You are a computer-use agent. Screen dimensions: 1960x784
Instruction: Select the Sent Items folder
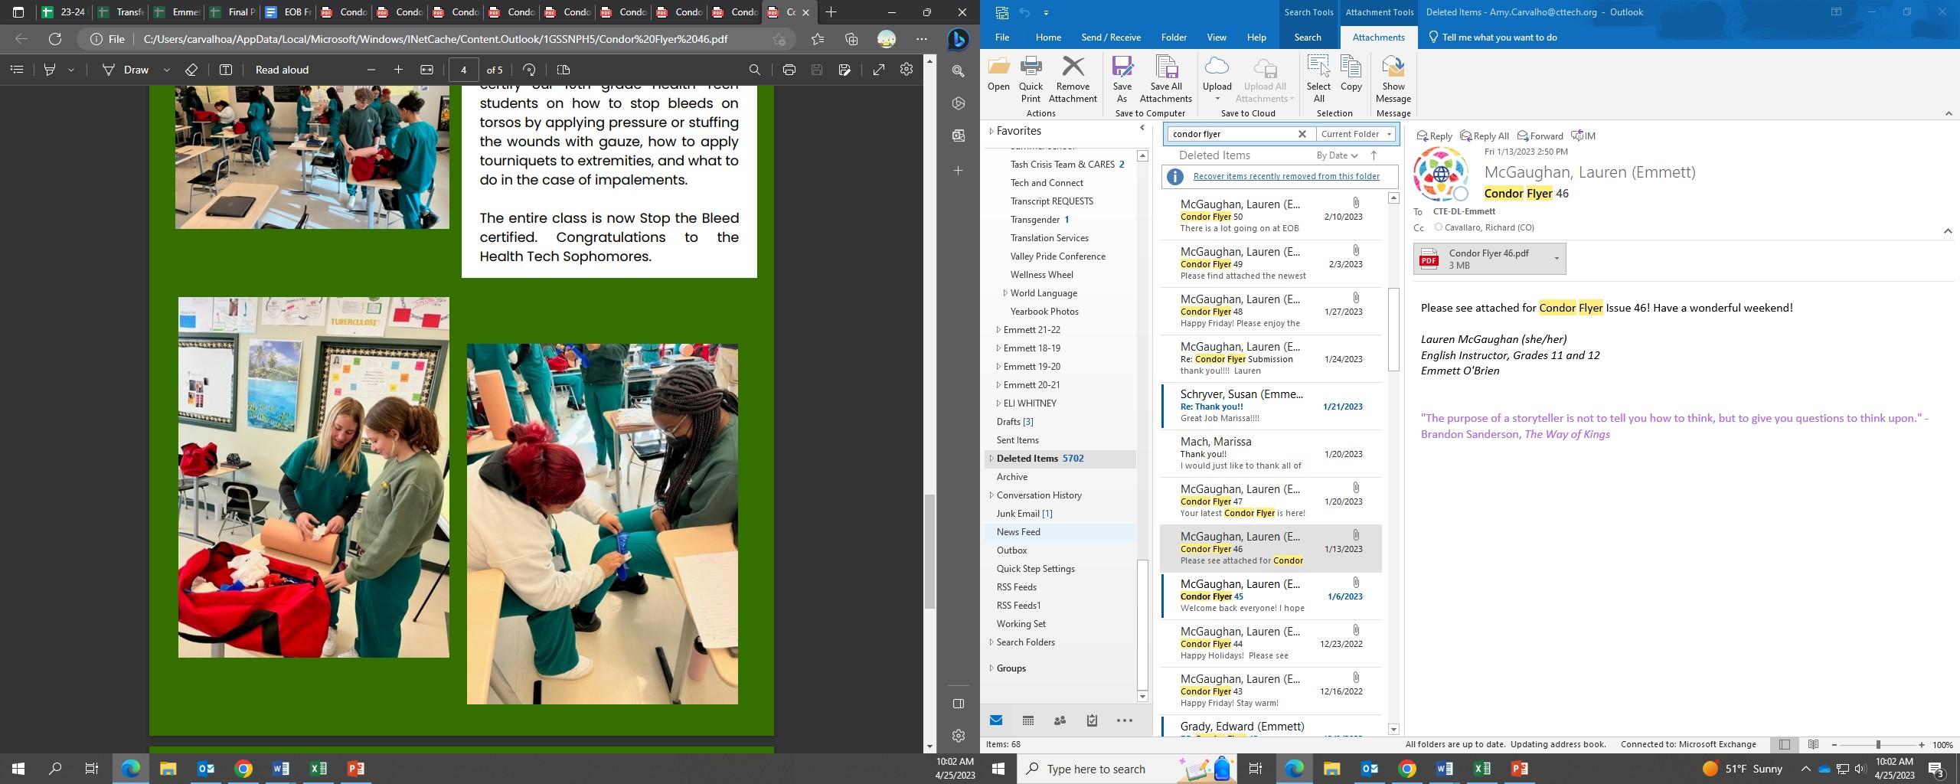pyautogui.click(x=1018, y=440)
